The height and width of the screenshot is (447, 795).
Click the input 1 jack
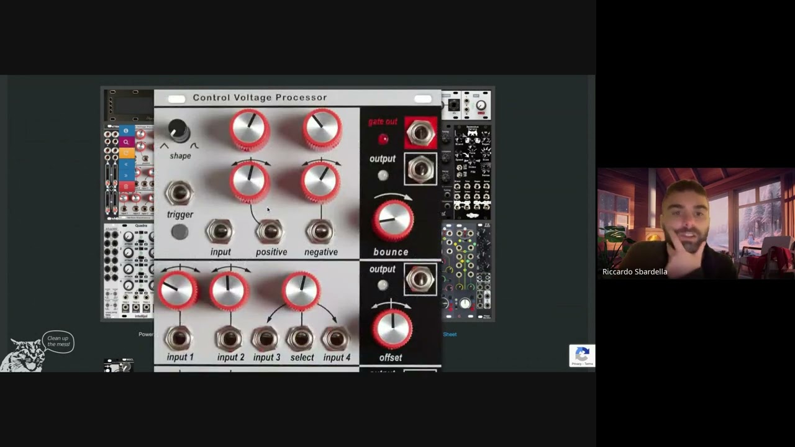pyautogui.click(x=179, y=338)
